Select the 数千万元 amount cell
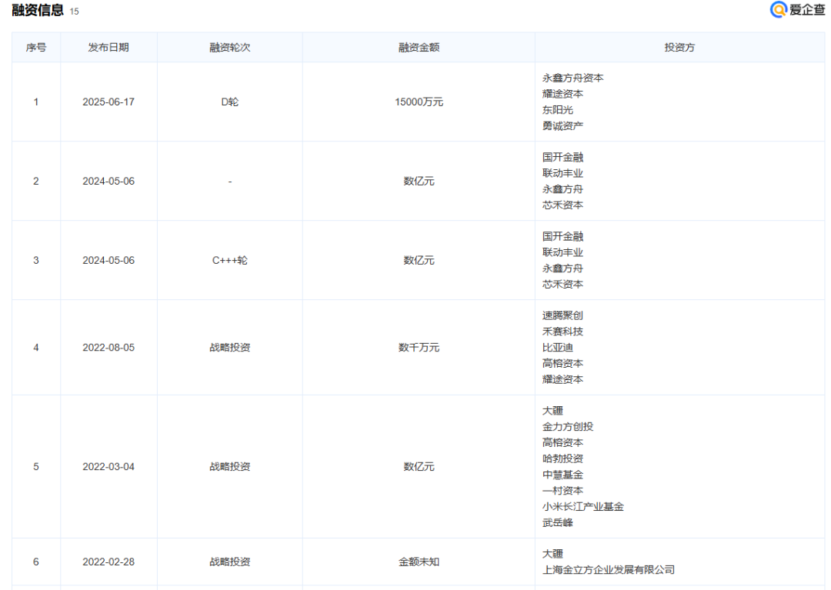The image size is (831, 590). (x=419, y=348)
